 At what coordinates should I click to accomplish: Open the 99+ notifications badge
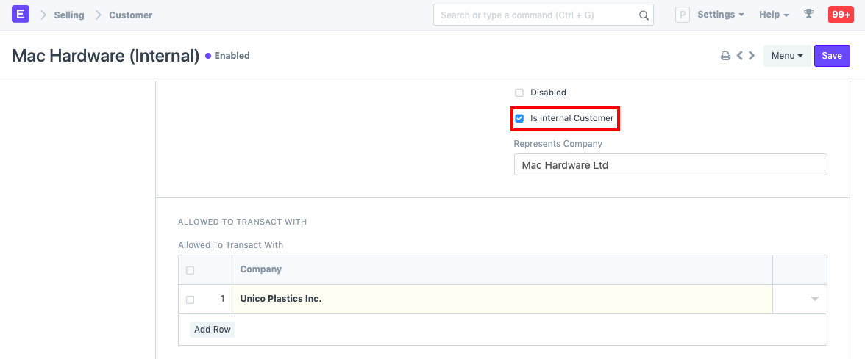click(x=841, y=15)
